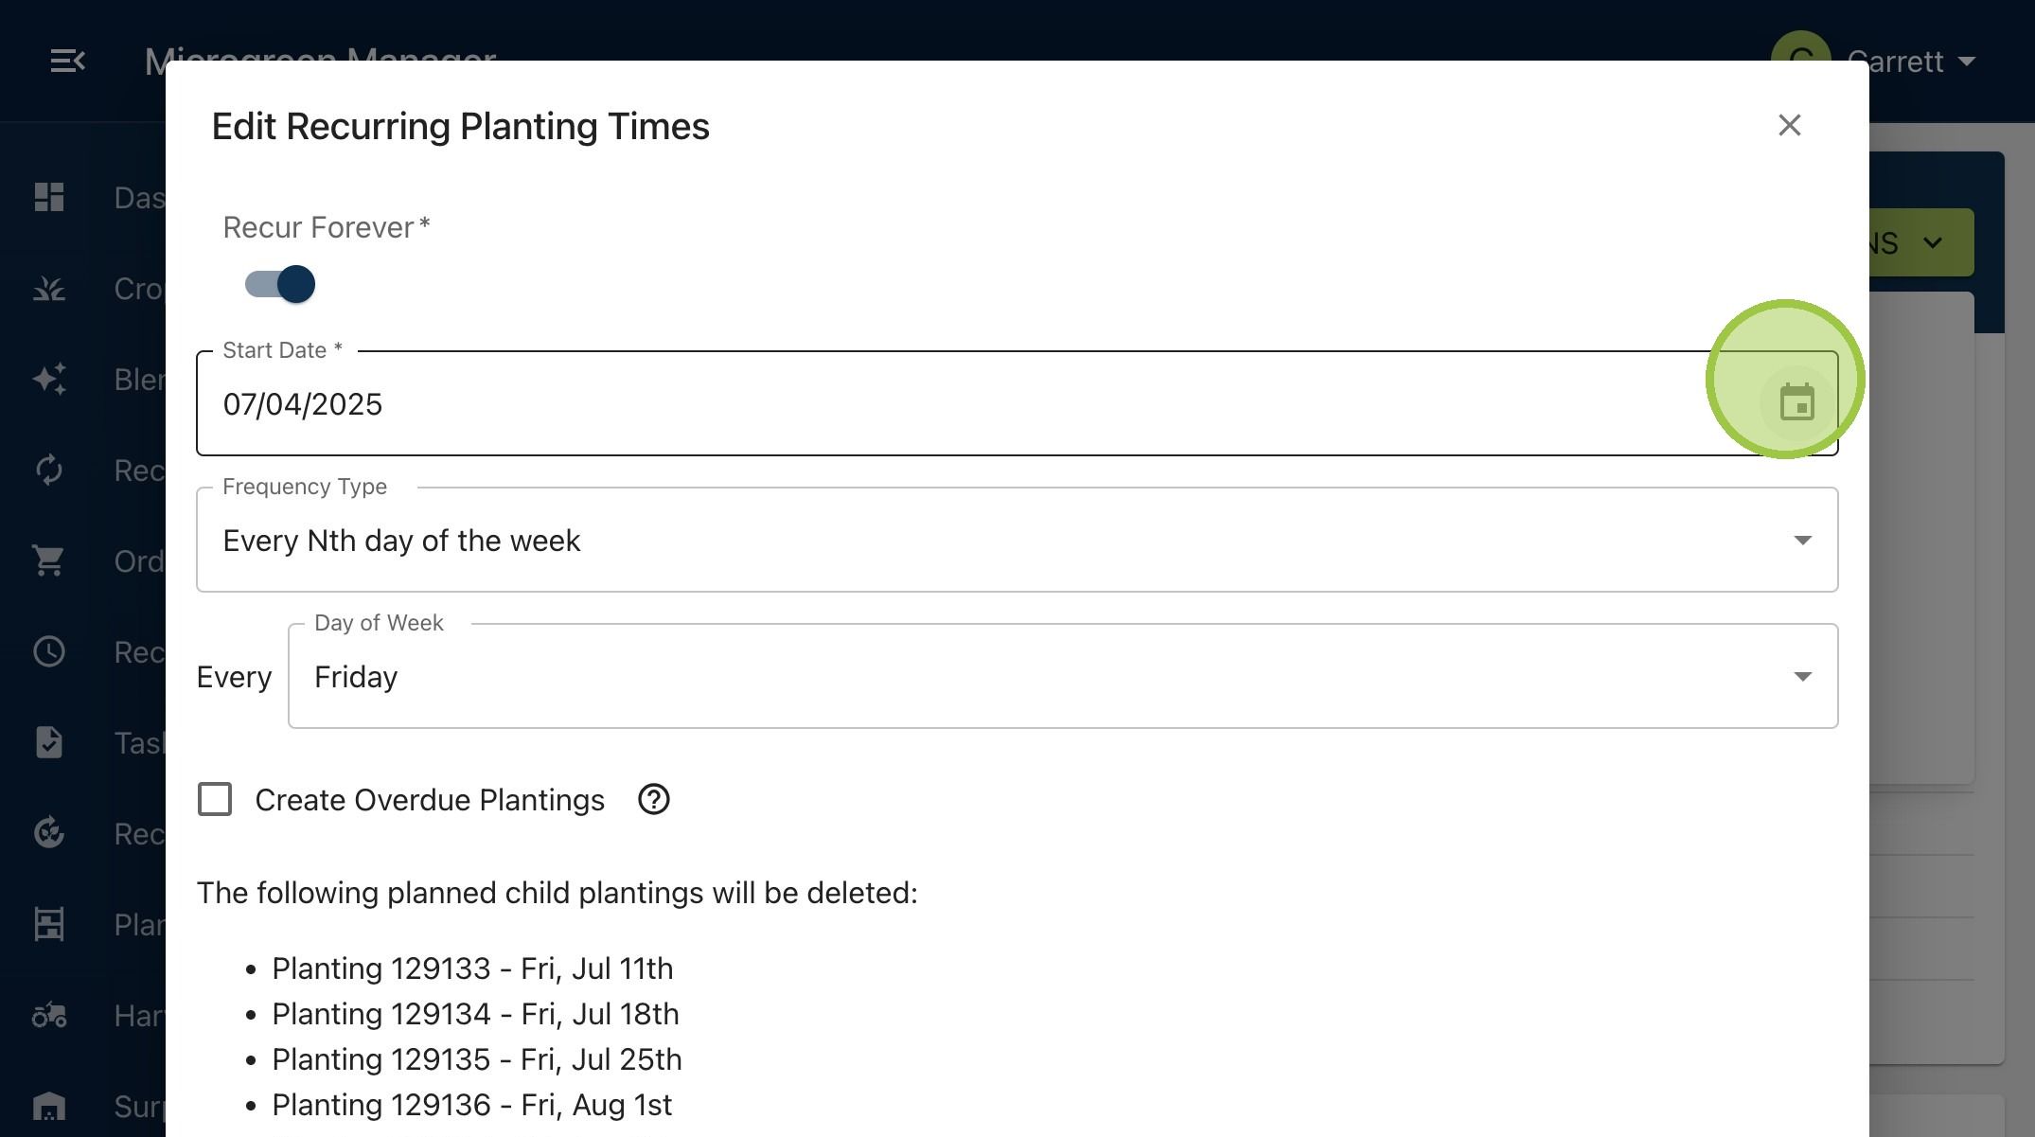
Task: Focus the Start Date text field
Action: coord(975,404)
